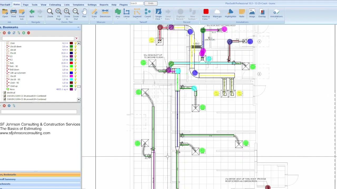Click the bookmarks filter text field
Viewport: 337px width, 189px height.
[x=38, y=39]
